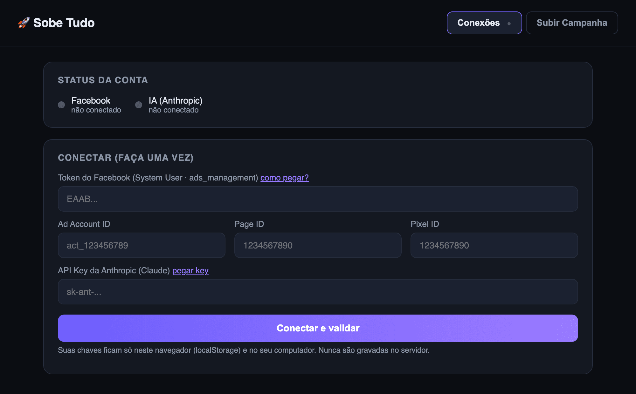Click the 'Page ID' label
Screen dimensions: 636x394
click(x=249, y=224)
